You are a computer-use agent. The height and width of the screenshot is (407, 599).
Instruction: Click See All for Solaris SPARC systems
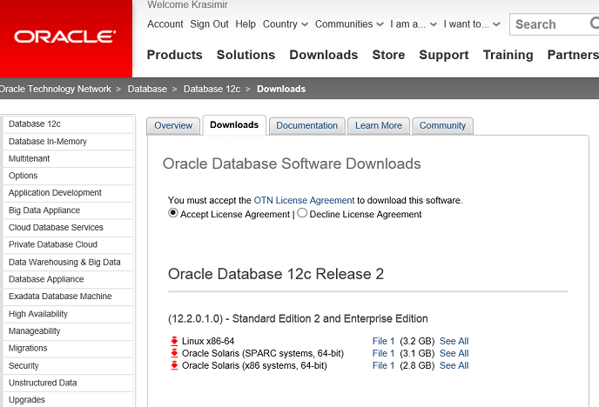click(x=454, y=353)
